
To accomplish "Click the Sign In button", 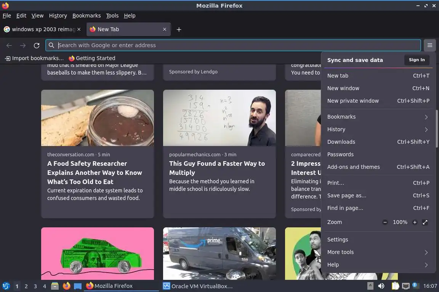I will pyautogui.click(x=417, y=60).
